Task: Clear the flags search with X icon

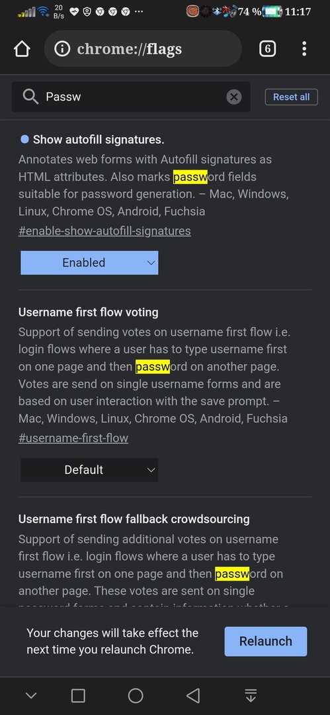Action: (x=234, y=97)
